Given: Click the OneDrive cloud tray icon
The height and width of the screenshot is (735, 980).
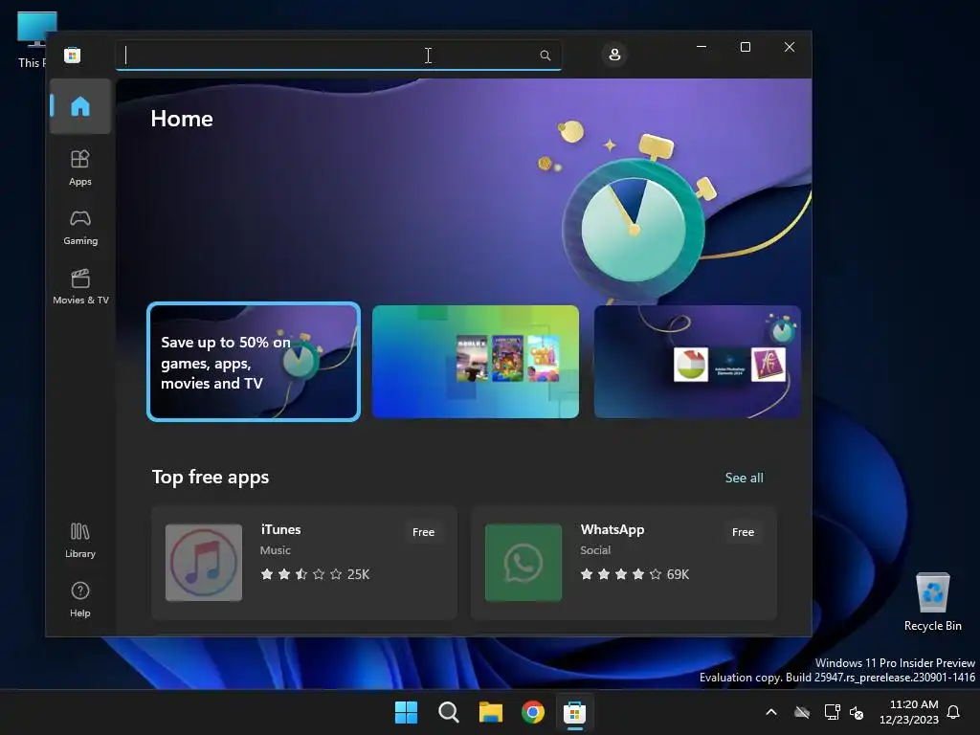Looking at the screenshot, I should point(802,712).
